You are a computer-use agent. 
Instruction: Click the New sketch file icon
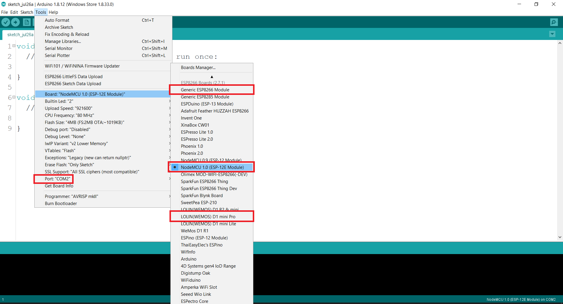[x=27, y=22]
